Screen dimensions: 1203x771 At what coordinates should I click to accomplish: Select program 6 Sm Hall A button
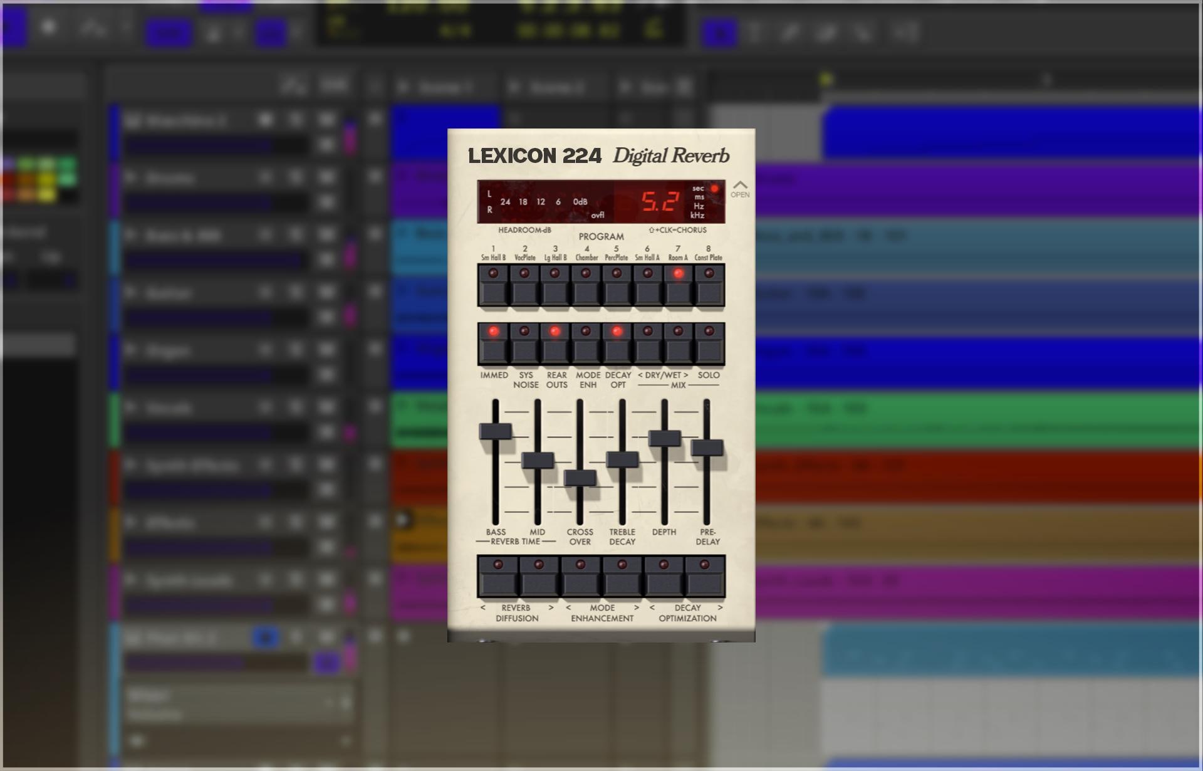point(647,285)
